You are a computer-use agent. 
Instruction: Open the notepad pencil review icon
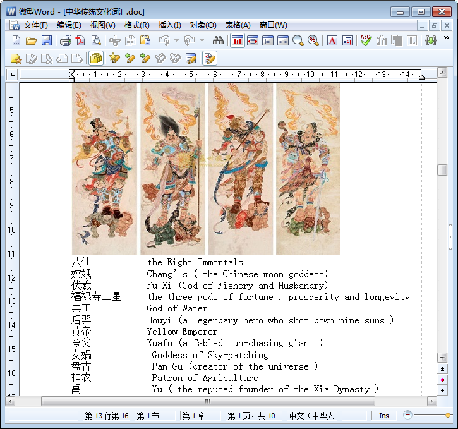click(191, 58)
